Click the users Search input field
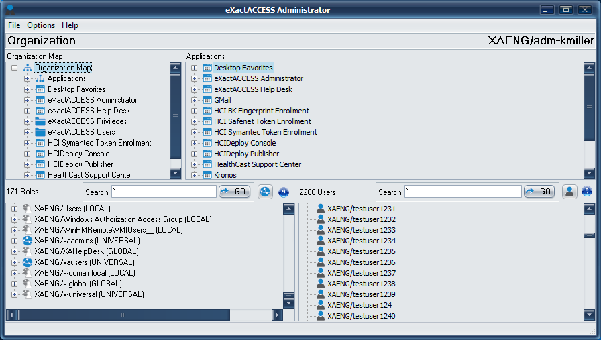The image size is (601, 340). pyautogui.click(x=463, y=192)
